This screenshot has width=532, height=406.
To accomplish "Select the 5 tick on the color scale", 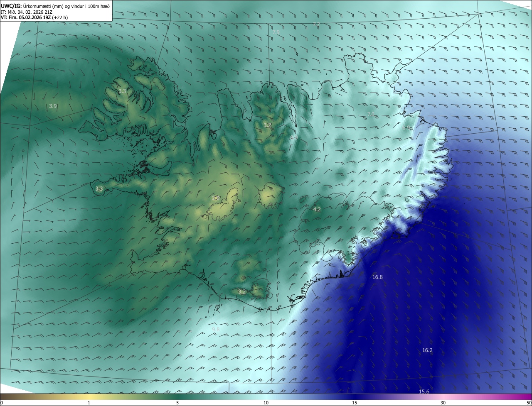I will pos(177,403).
